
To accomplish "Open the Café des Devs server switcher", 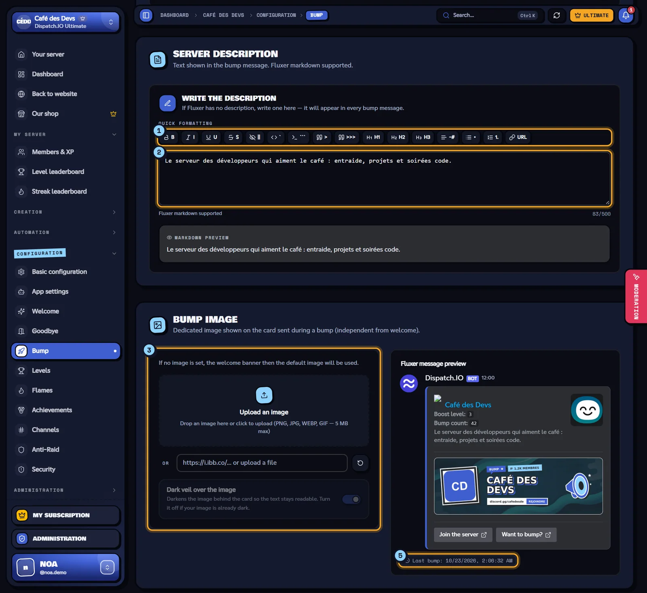I will coord(66,22).
